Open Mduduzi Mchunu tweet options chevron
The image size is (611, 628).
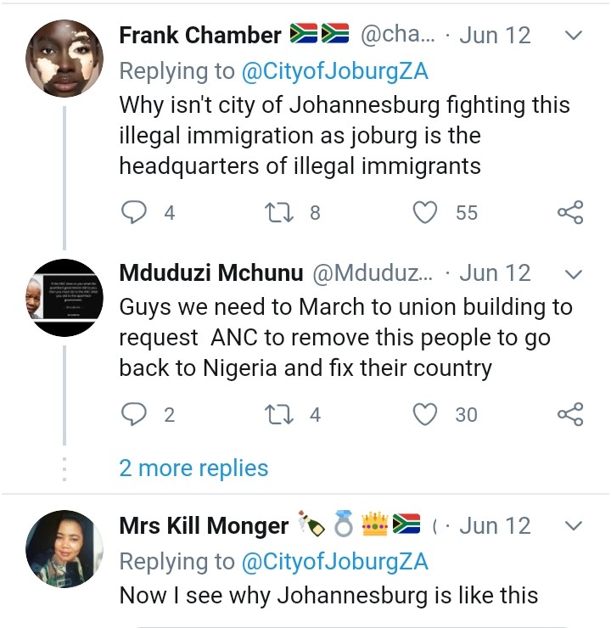coord(574,274)
